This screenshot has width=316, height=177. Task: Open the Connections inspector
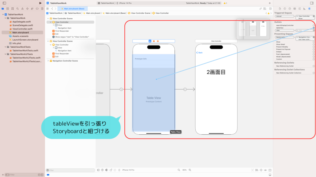pyautogui.click(x=309, y=9)
